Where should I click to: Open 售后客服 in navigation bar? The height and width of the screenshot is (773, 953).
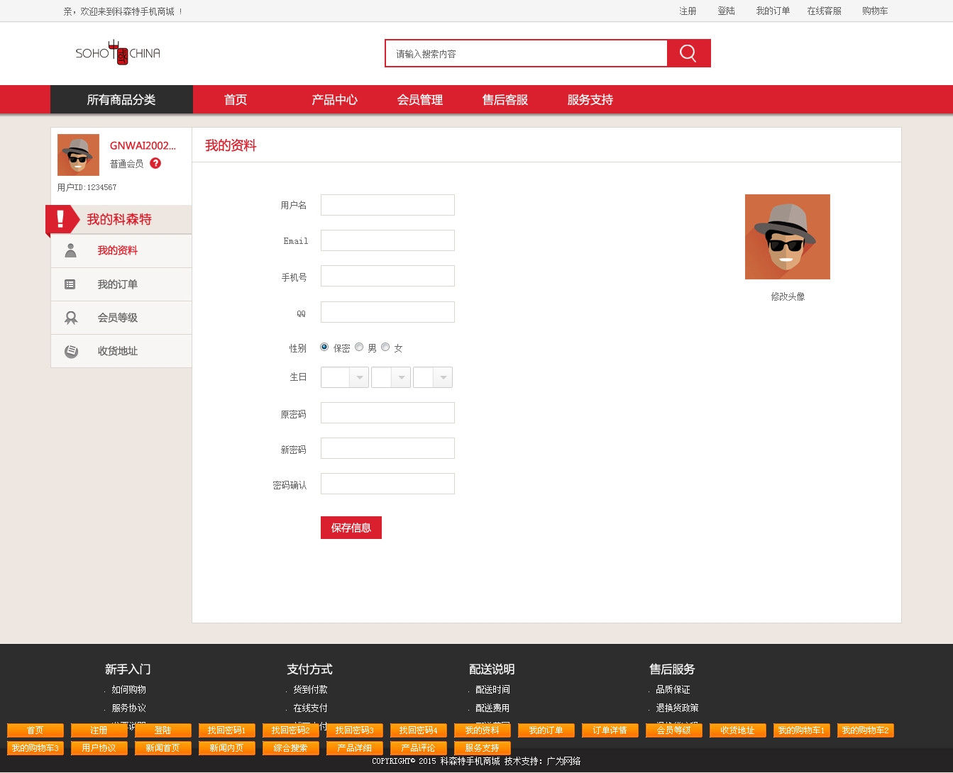[x=505, y=99]
